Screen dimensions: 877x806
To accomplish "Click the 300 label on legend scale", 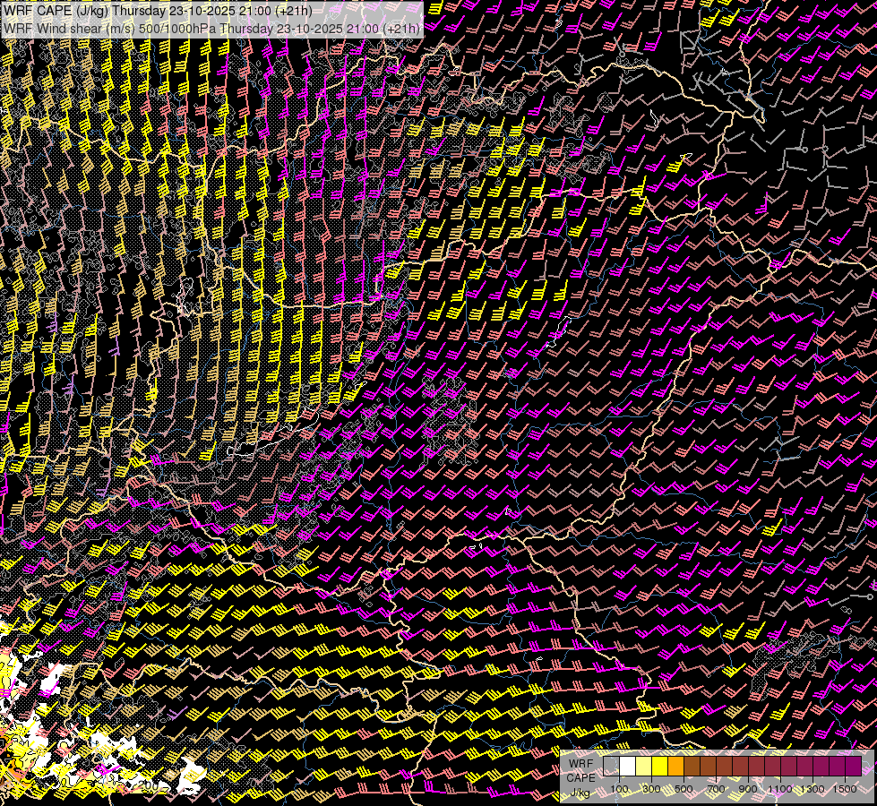I will pyautogui.click(x=651, y=788).
